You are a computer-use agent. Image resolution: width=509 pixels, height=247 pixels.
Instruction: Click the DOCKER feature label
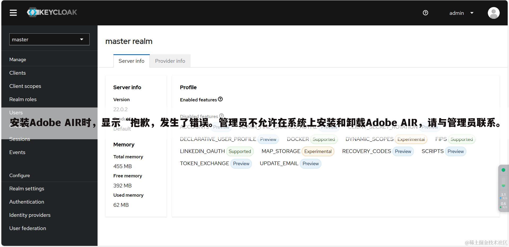298,139
